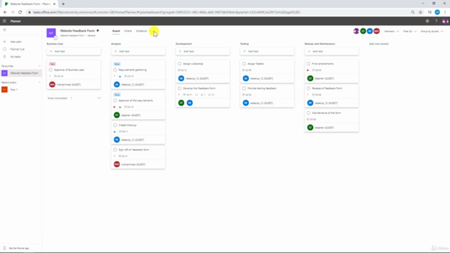
Task: Click the blue RE member avatar in header
Action: tap(370, 31)
